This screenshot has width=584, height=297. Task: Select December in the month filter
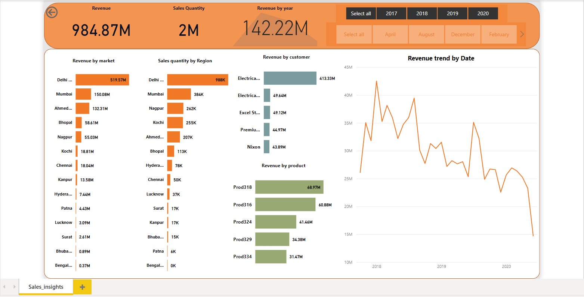[463, 34]
